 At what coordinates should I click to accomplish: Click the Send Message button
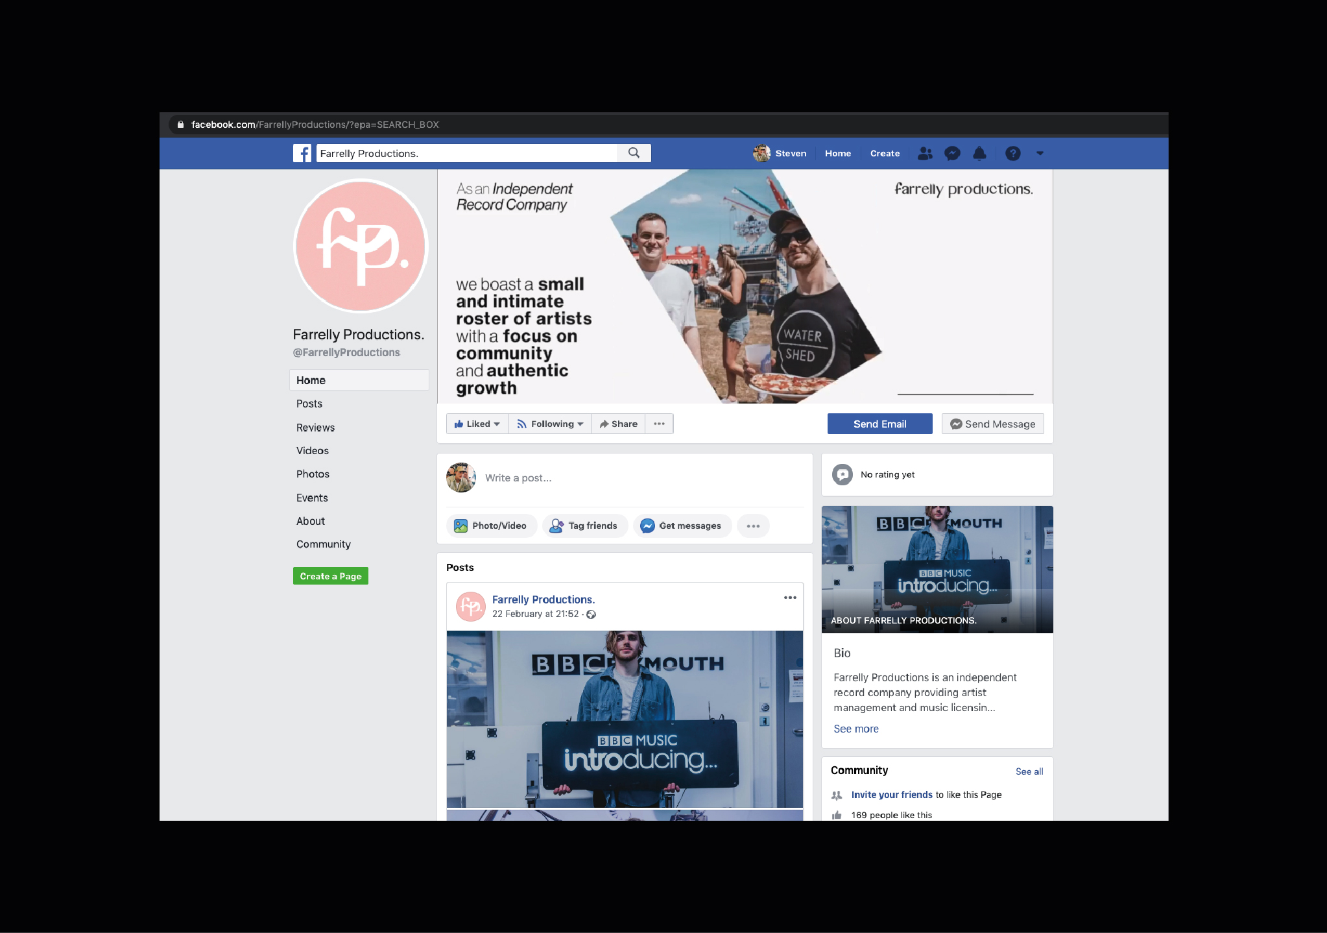coord(993,424)
